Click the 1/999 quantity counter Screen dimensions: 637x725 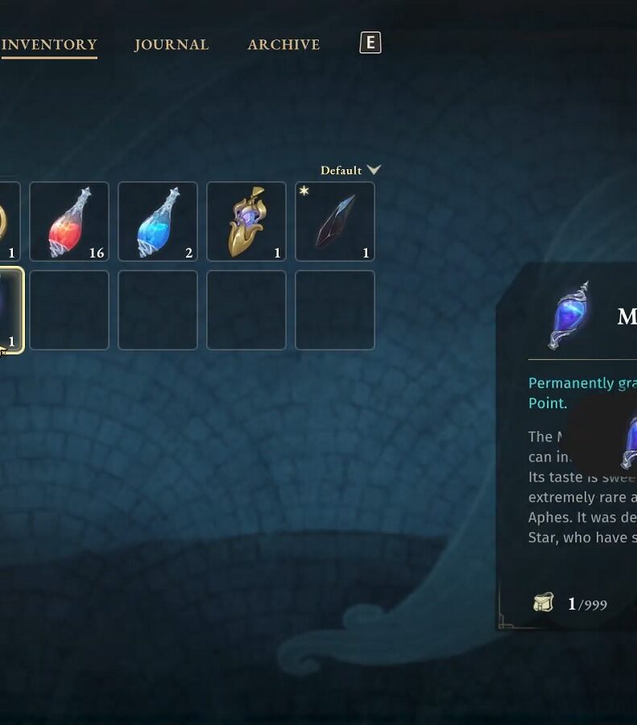(587, 604)
